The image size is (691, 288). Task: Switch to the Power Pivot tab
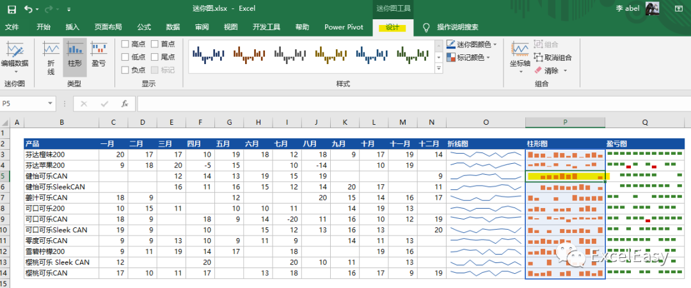tap(344, 28)
